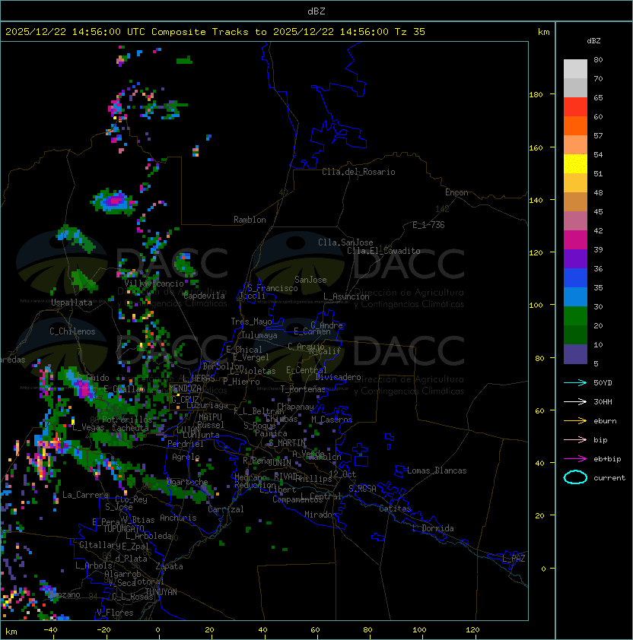Pick the light blue 30–35 dBZ swatch
Viewport: 633px width, 640px height.
575,297
